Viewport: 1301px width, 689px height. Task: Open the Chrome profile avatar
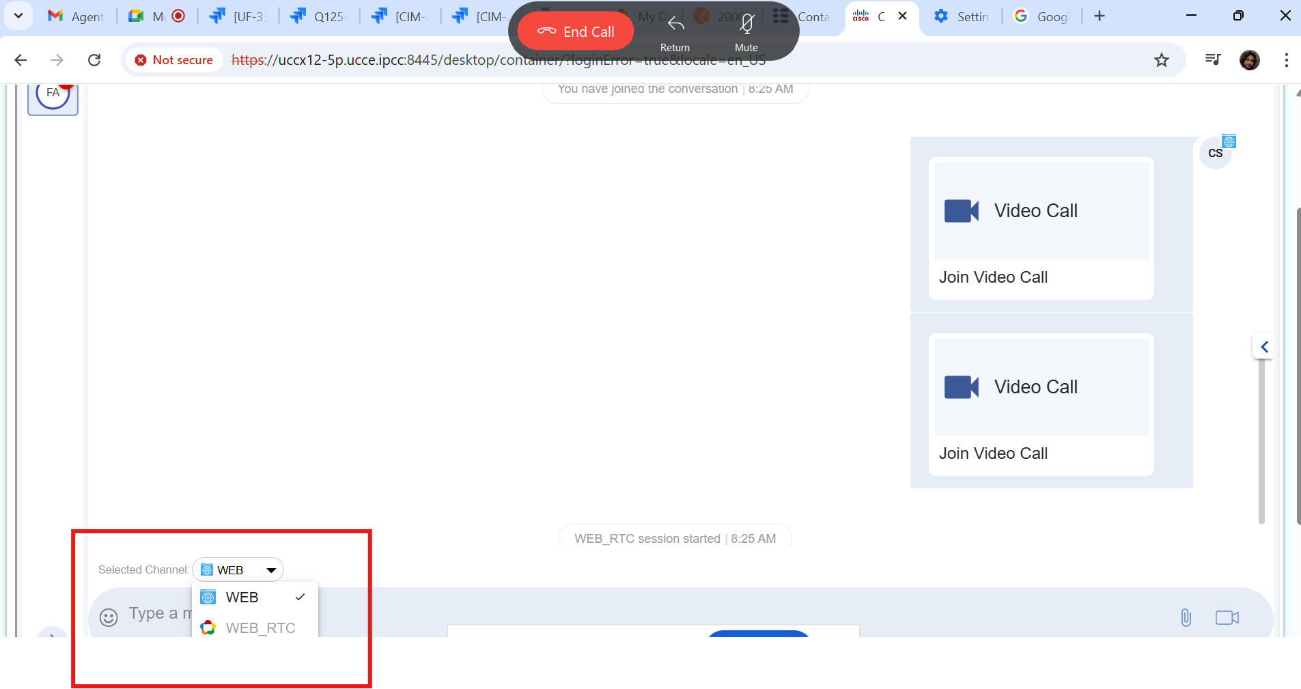(1250, 60)
